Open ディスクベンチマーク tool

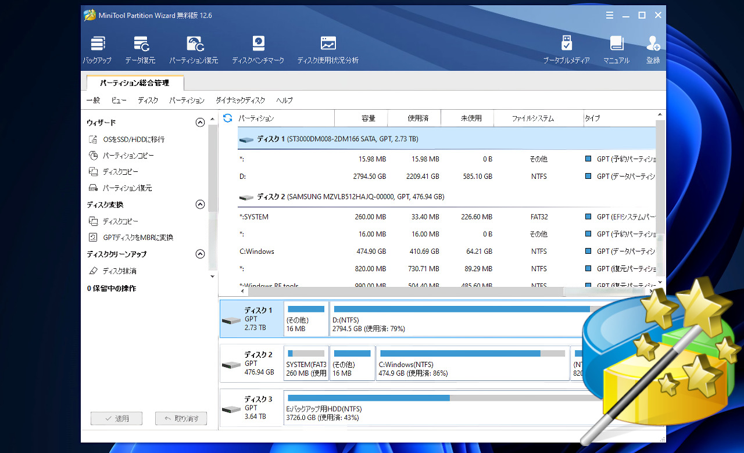(x=258, y=50)
